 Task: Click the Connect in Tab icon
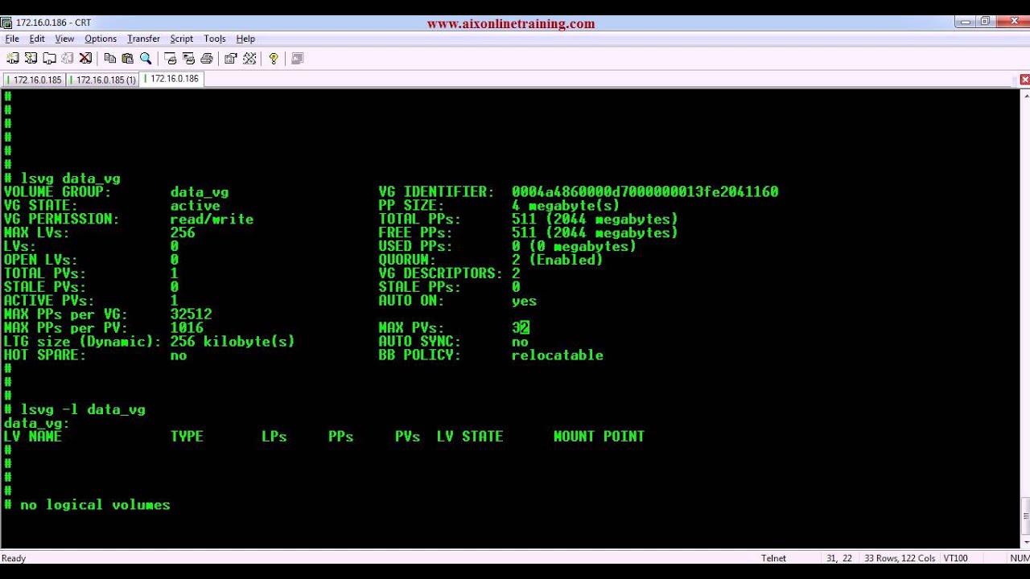(49, 59)
